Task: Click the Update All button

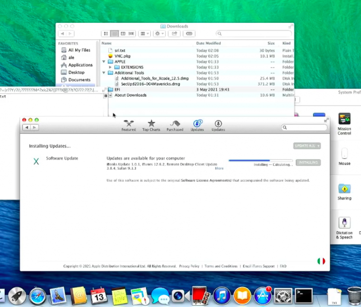Action: (306, 146)
